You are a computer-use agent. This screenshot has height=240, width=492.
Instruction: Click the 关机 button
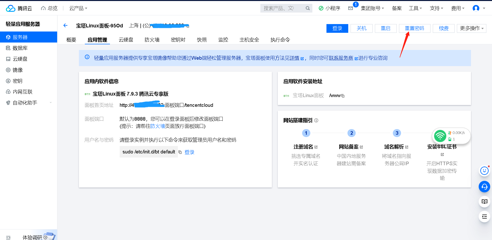tap(362, 28)
